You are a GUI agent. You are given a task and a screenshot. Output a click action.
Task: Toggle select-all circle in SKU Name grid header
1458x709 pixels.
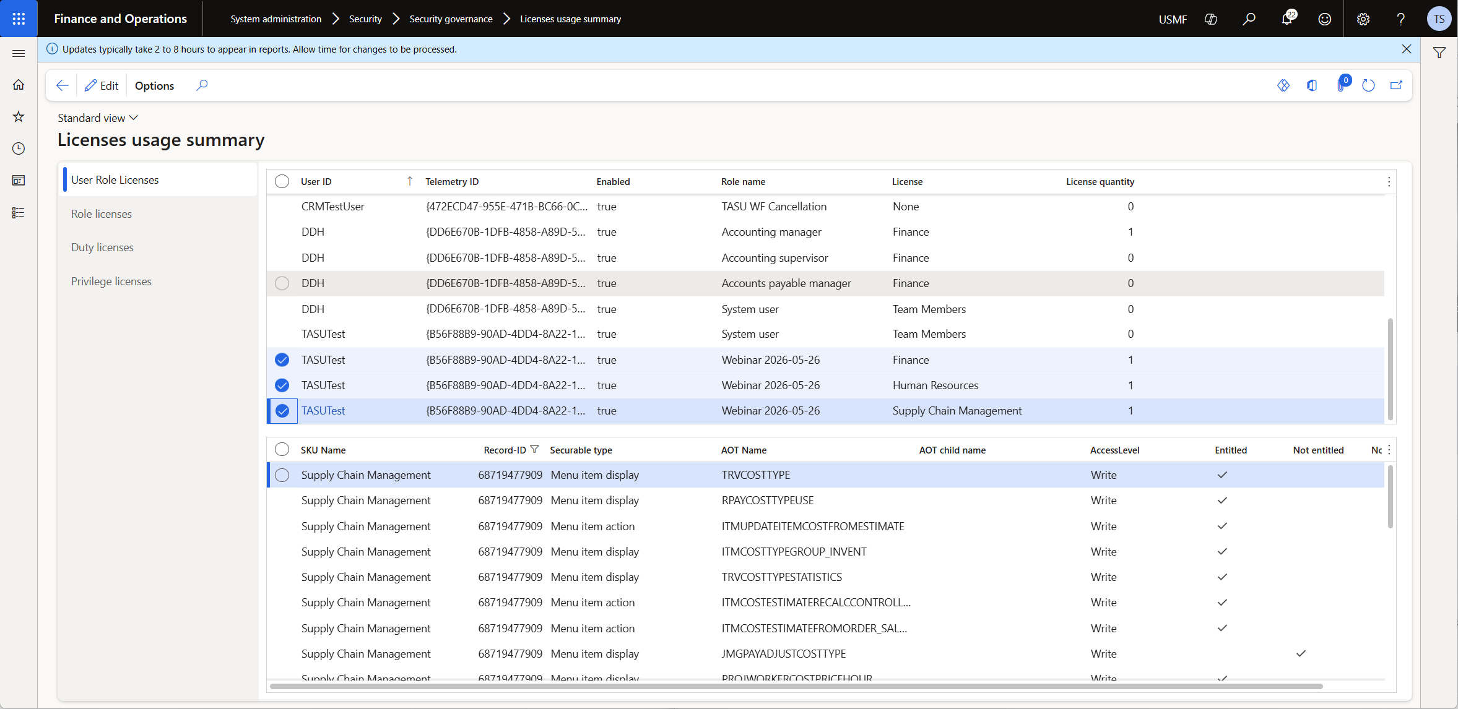[x=282, y=450]
